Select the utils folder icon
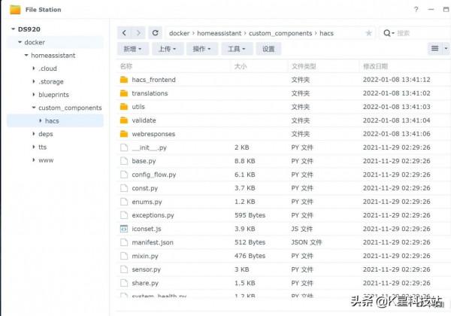451x316 pixels. pos(124,107)
